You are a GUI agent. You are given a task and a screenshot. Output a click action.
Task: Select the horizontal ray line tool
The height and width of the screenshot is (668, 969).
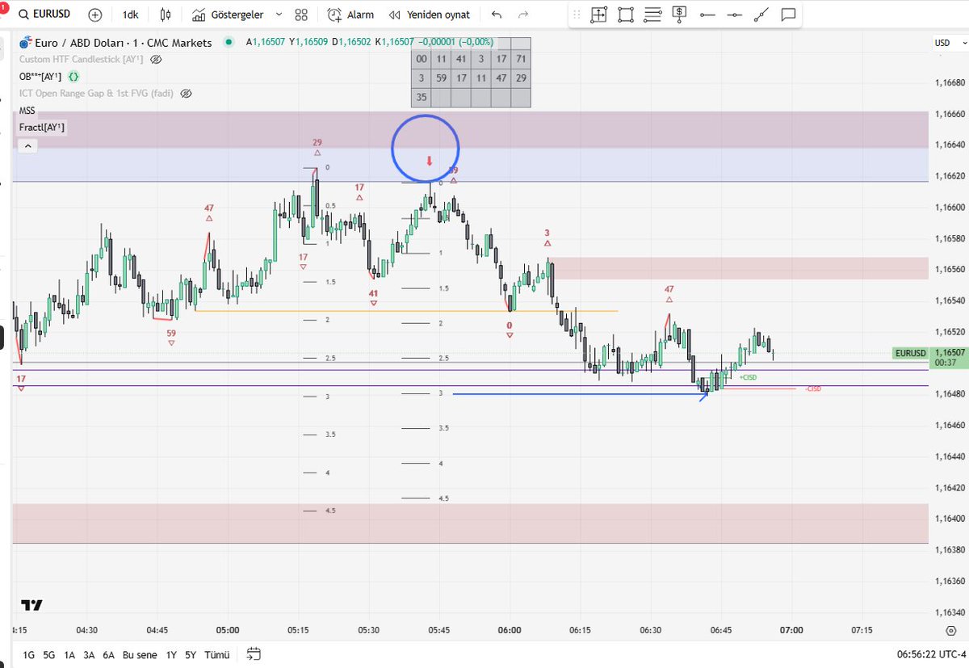click(x=707, y=15)
